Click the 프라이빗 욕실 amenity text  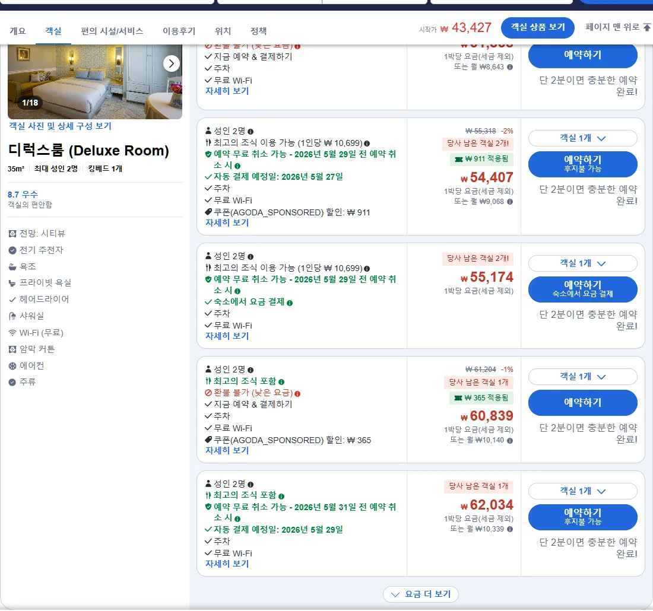[x=45, y=283]
